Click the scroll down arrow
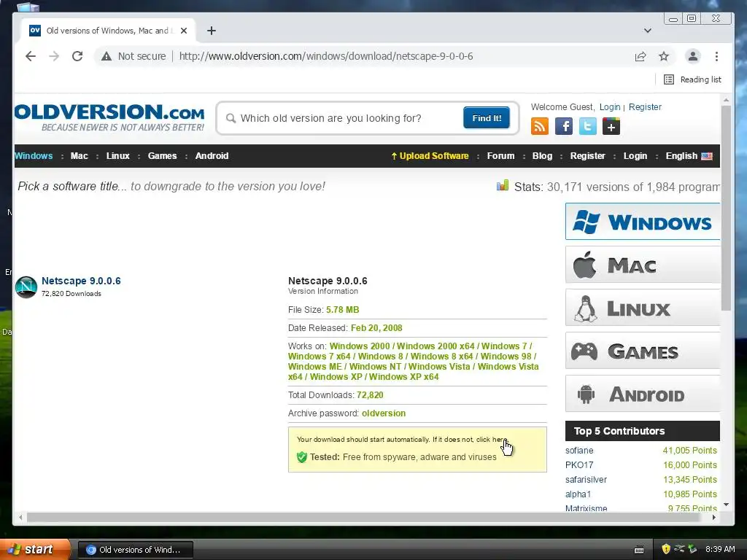The height and width of the screenshot is (560, 747). [x=726, y=505]
